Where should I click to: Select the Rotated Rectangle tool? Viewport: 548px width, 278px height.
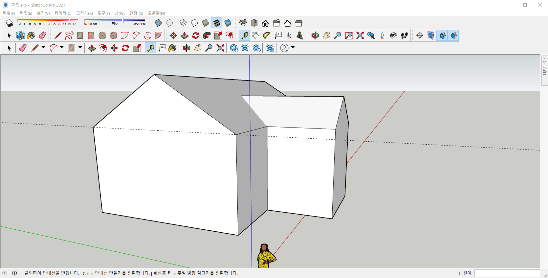(x=91, y=35)
